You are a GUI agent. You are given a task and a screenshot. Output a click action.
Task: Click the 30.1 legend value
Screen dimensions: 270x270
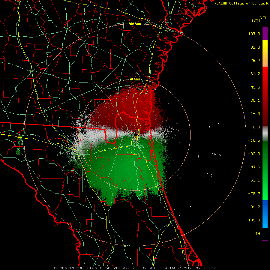pyautogui.click(x=255, y=100)
